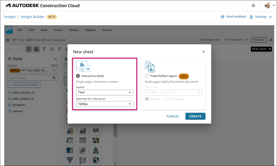Choose the Sankey diagram visual type
Screen dimensions: 277x166
[x=83, y=160]
